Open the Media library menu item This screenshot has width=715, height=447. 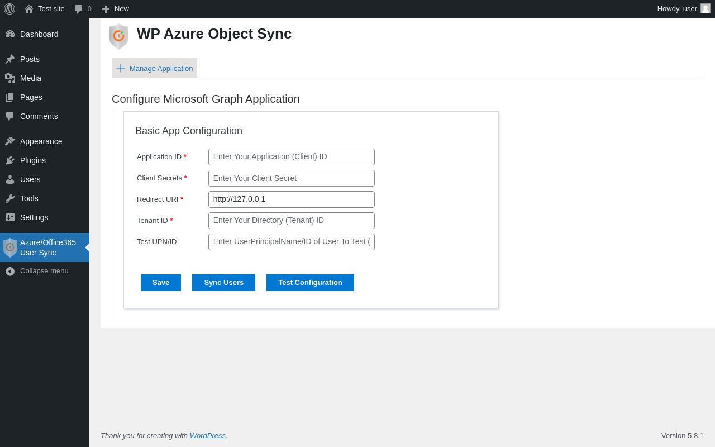(31, 78)
